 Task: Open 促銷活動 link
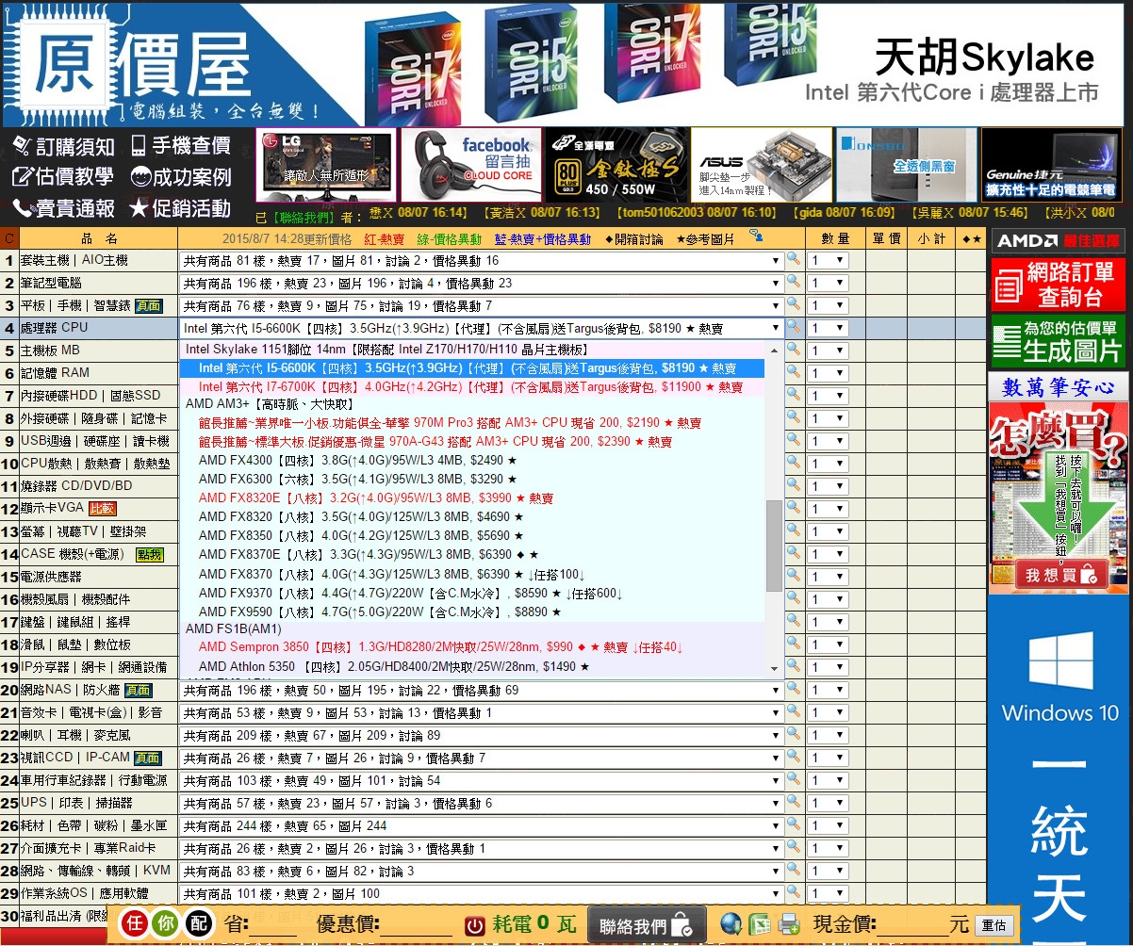click(180, 207)
